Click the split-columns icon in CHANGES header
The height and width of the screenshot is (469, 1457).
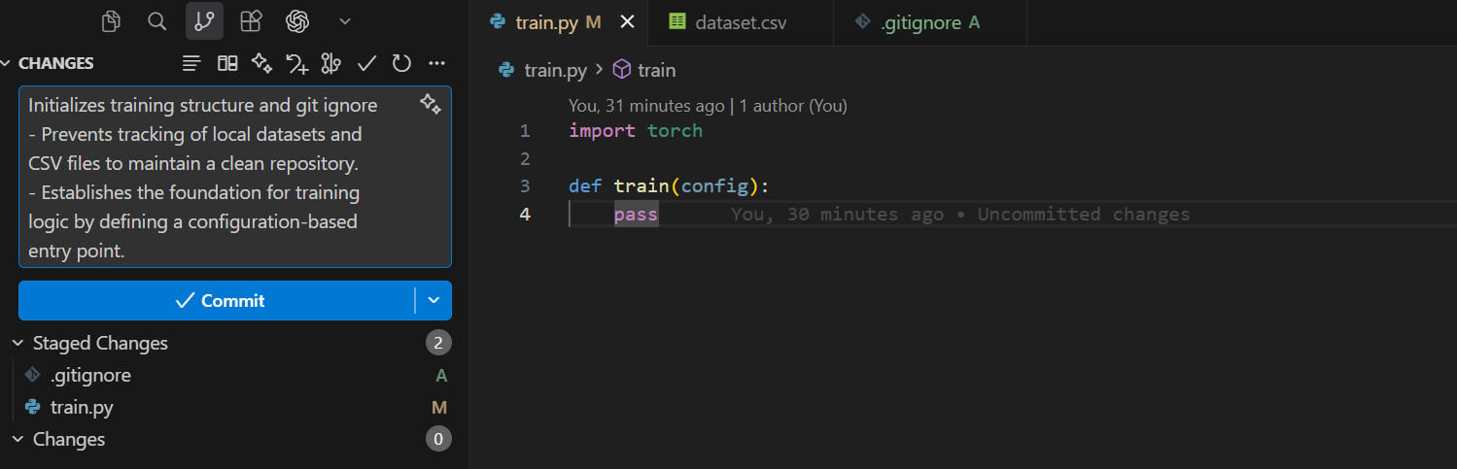(x=227, y=63)
